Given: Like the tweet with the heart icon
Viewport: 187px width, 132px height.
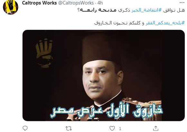Looking at the screenshot, I should [x=112, y=128].
